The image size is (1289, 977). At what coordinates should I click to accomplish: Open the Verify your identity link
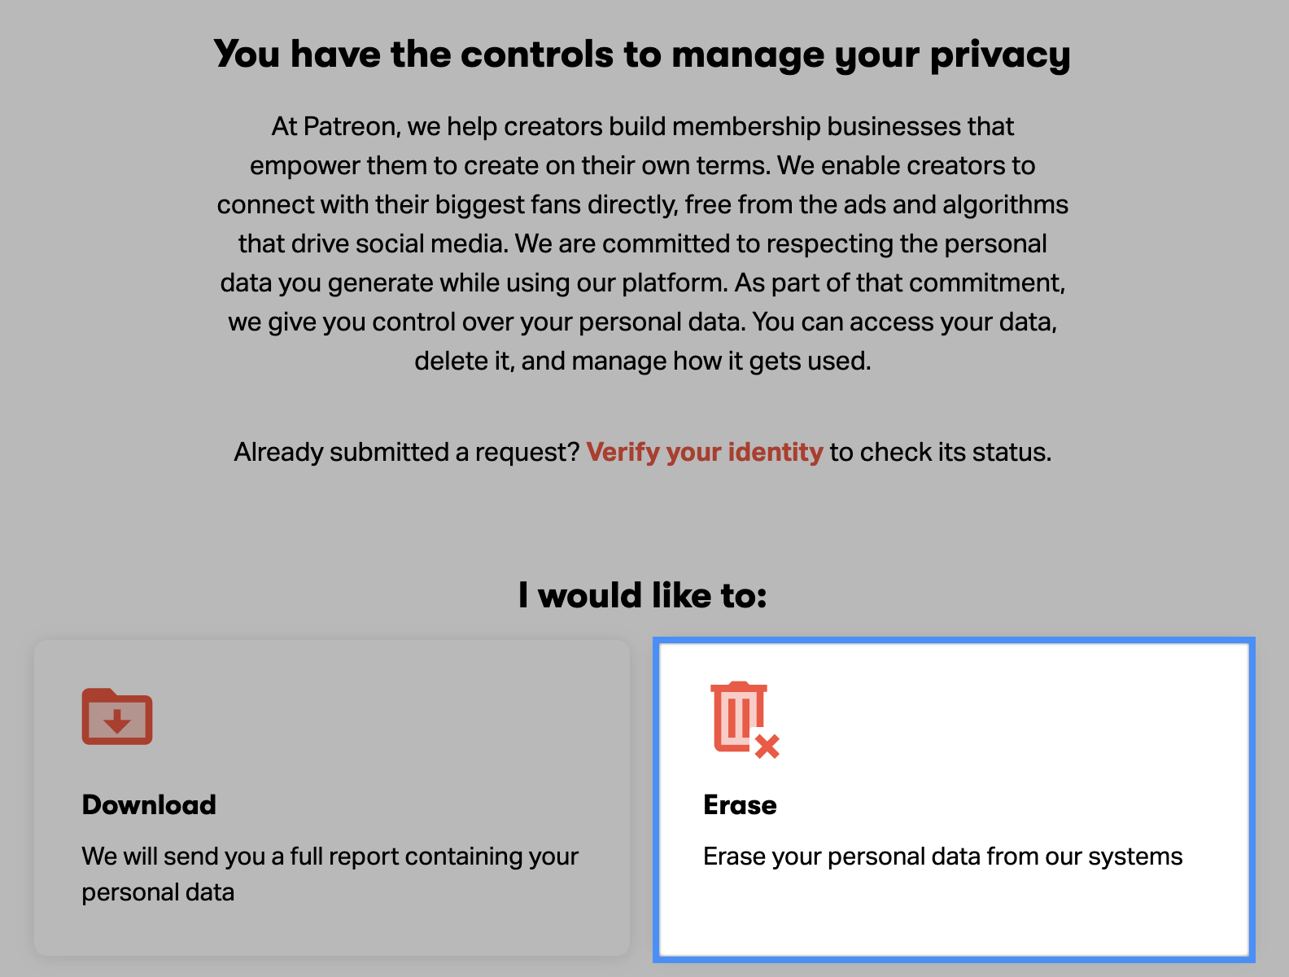(x=705, y=452)
